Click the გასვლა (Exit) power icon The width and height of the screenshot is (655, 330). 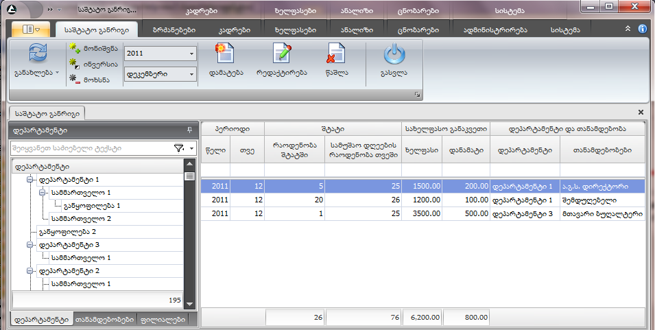(394, 54)
